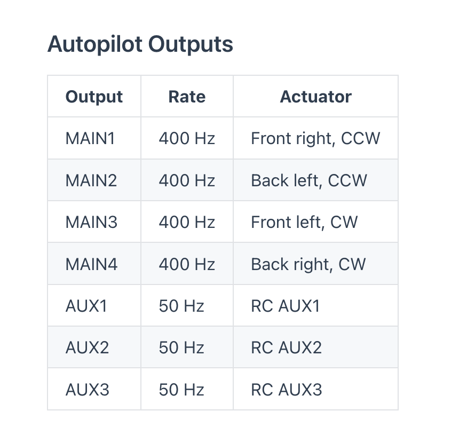The height and width of the screenshot is (443, 459).
Task: Select the MAIN3 output cell
Action: click(x=91, y=222)
